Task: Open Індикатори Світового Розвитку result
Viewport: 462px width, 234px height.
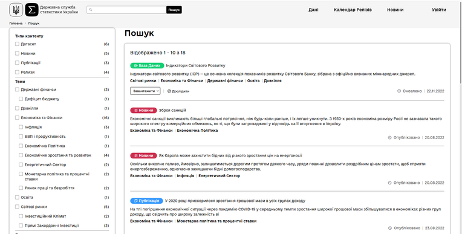Action: (x=196, y=65)
